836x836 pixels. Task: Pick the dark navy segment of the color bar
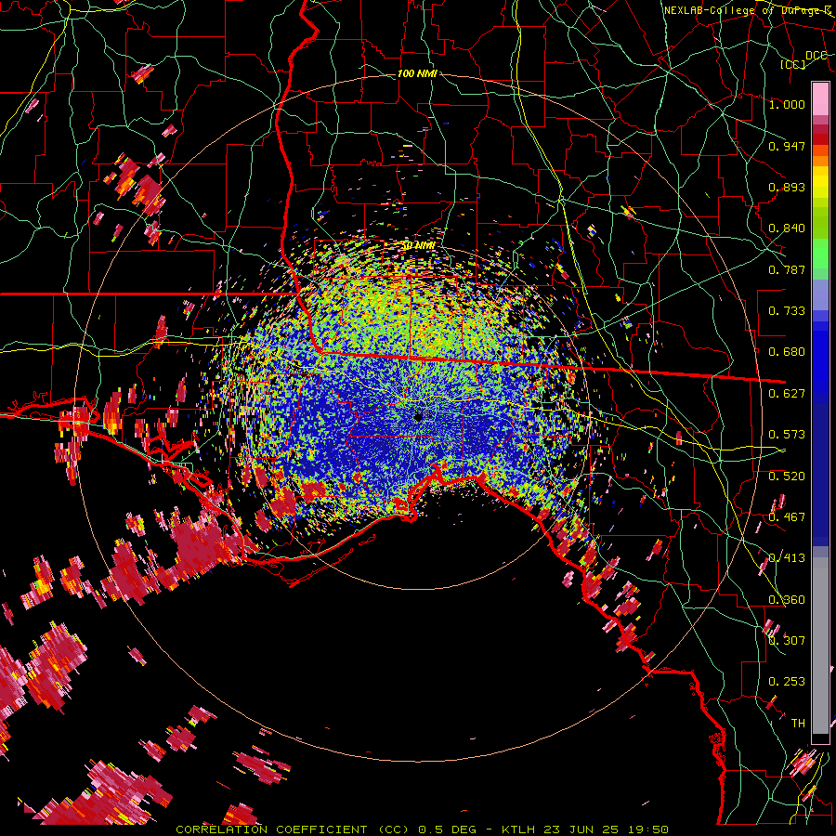820,475
